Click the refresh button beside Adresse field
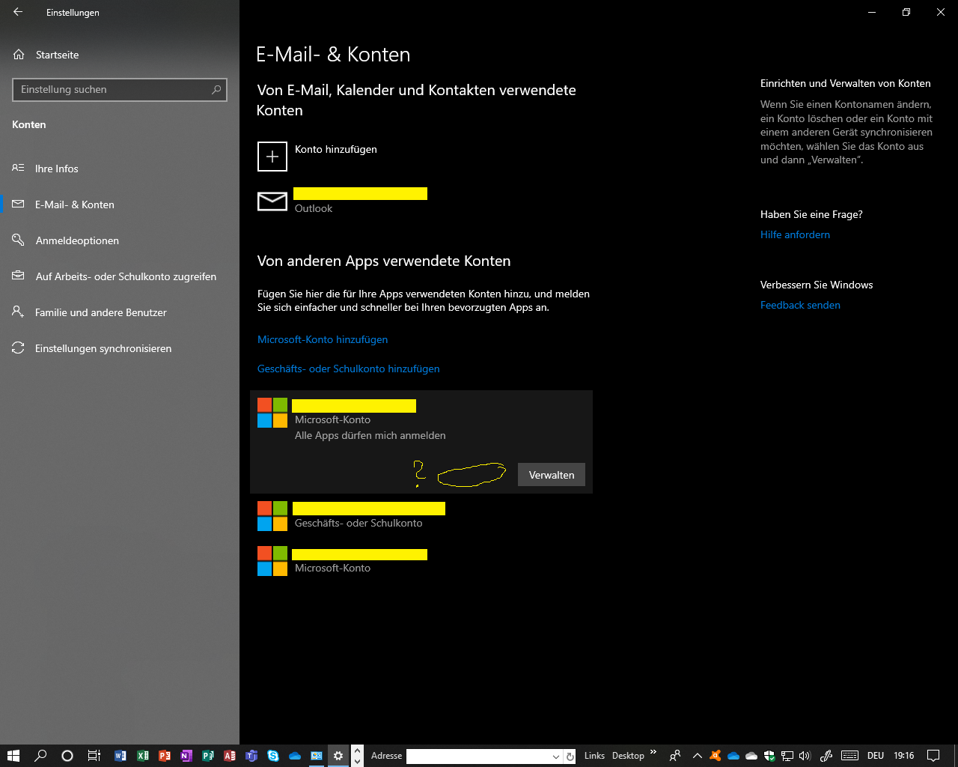Image resolution: width=958 pixels, height=767 pixels. pos(570,757)
